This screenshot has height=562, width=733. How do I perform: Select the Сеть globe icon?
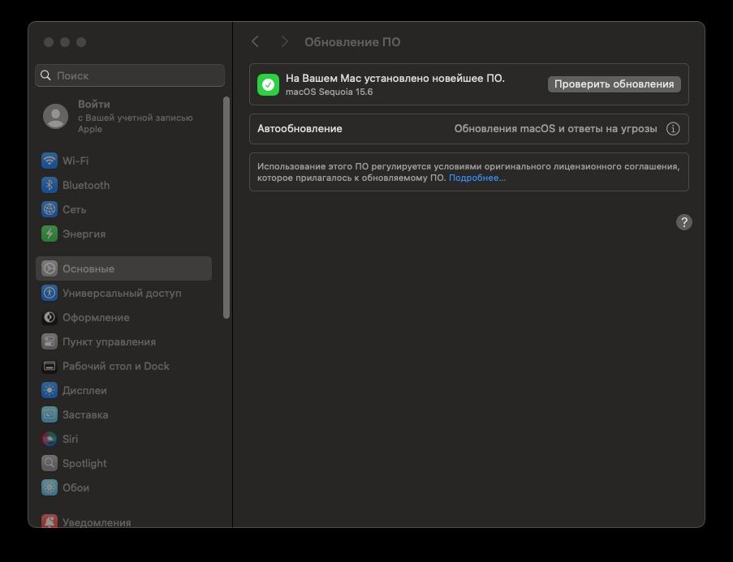click(50, 209)
